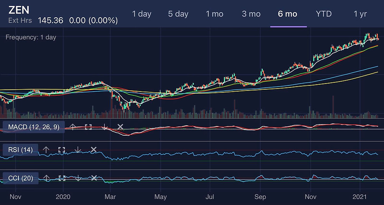Open RSI (14) settings label
The image size is (384, 205).
tap(20, 150)
